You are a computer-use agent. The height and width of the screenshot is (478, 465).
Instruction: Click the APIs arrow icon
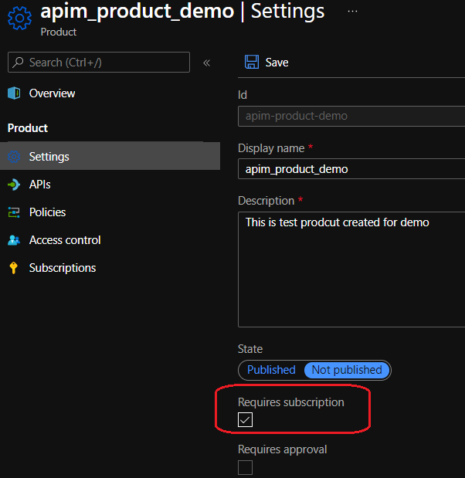tap(14, 185)
